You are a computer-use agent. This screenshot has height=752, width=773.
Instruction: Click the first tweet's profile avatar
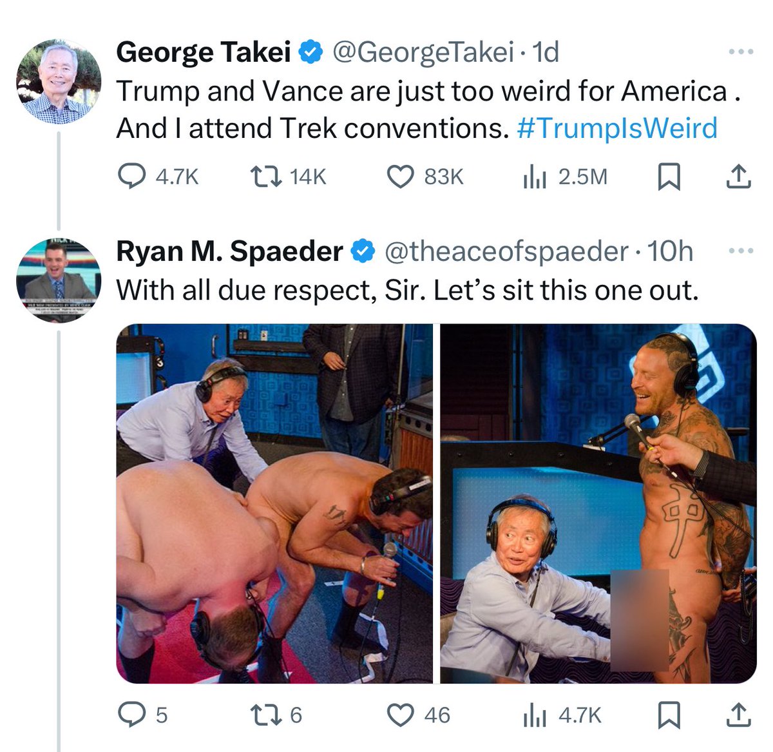(59, 81)
